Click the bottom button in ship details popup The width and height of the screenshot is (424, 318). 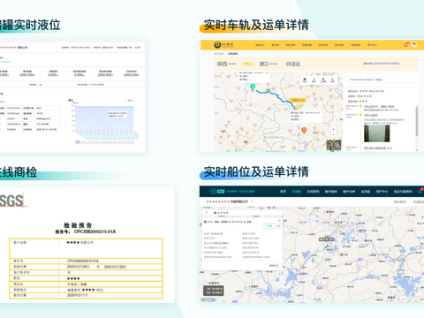(274, 266)
